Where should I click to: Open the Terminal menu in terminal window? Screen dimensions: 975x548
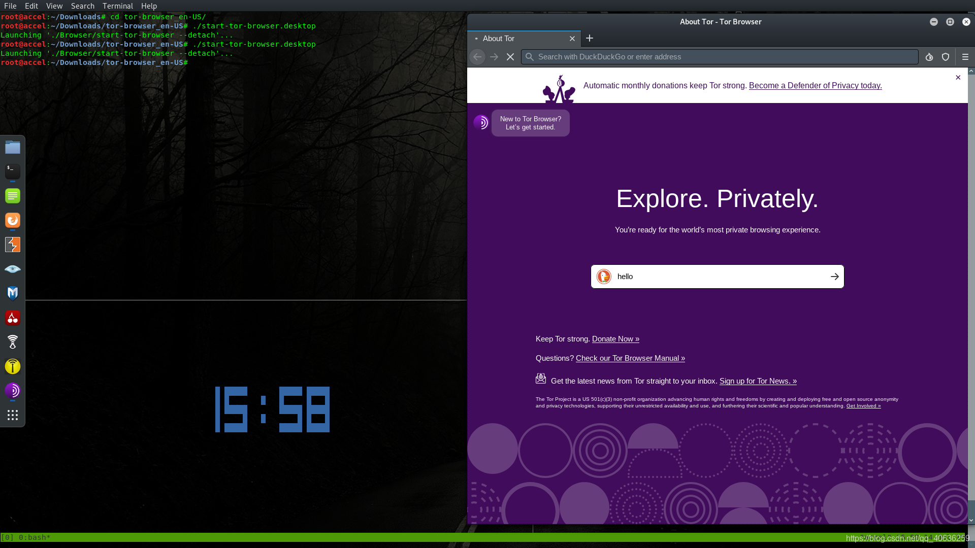(x=118, y=6)
